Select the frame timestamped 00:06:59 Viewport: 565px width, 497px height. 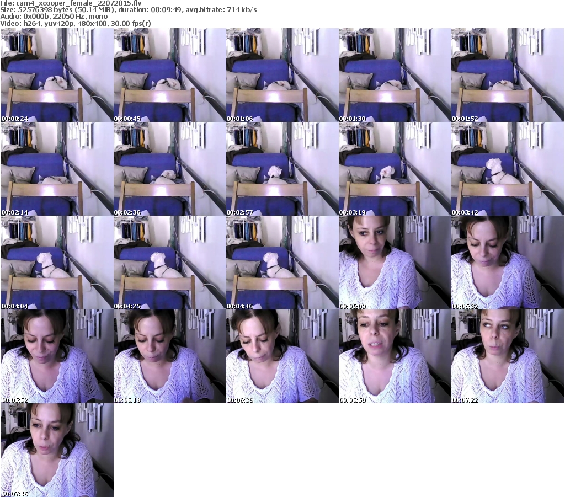pos(395,356)
